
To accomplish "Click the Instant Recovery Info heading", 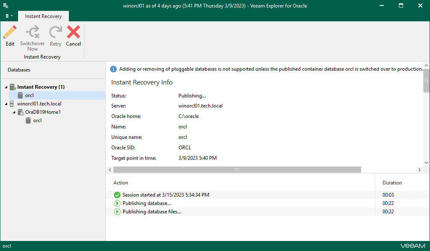I will point(142,82).
